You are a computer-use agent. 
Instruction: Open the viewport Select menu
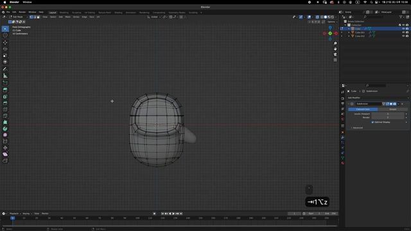(x=53, y=17)
